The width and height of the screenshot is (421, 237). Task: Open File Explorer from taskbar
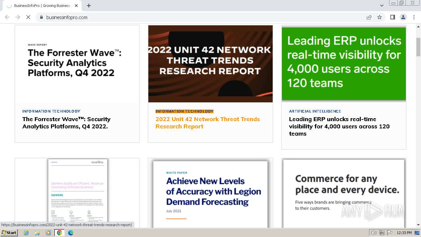tap(37, 233)
